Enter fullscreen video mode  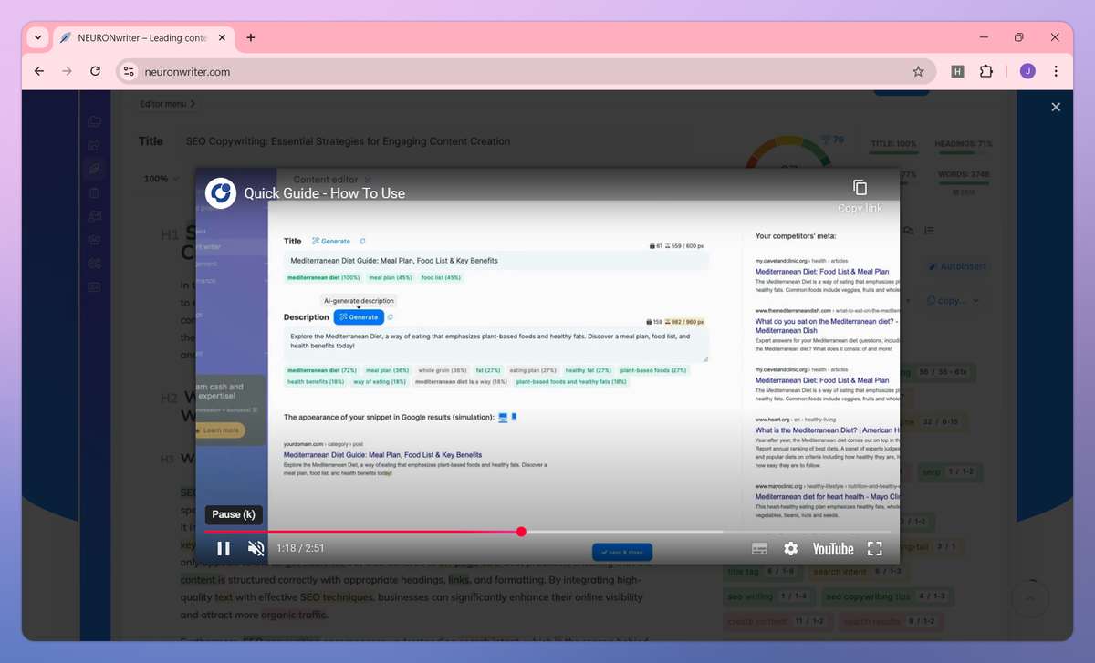coord(874,548)
